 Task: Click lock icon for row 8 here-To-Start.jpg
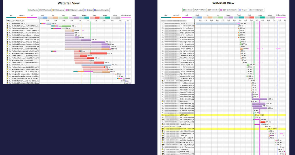8,40
